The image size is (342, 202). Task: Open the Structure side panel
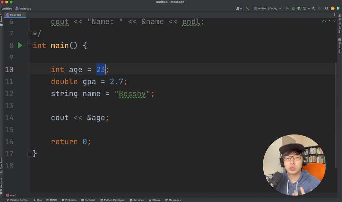coord(1,165)
